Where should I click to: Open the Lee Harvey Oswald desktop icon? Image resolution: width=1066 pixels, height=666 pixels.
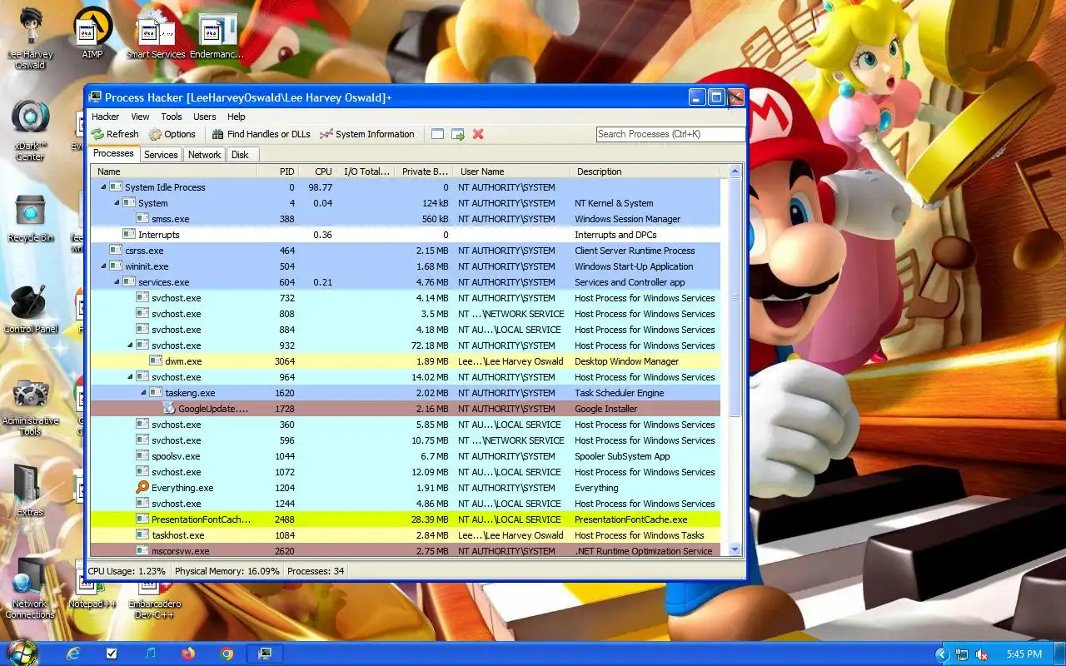click(29, 38)
